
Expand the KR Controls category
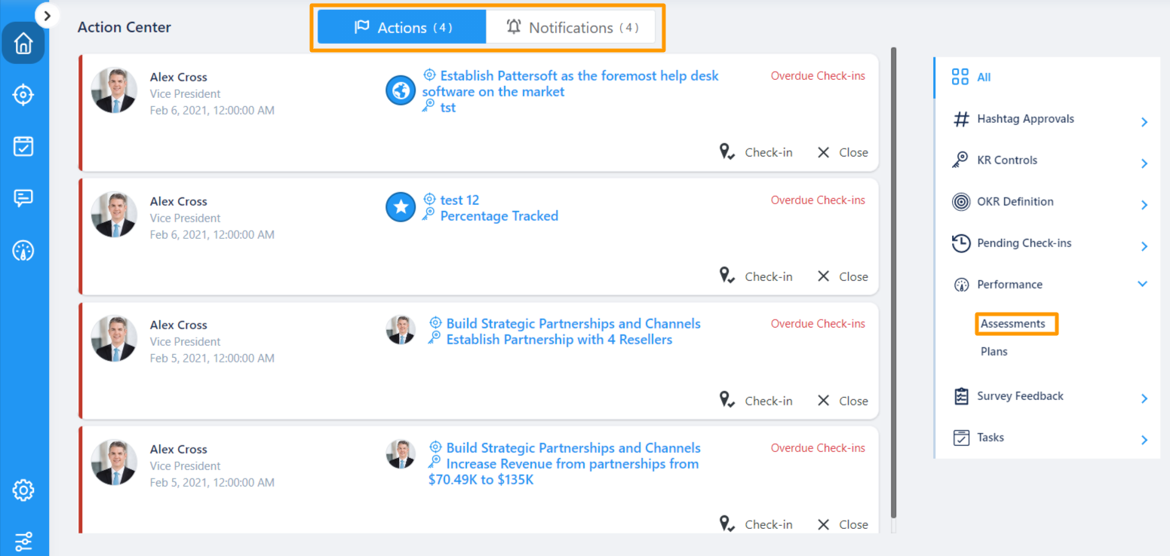(1144, 163)
